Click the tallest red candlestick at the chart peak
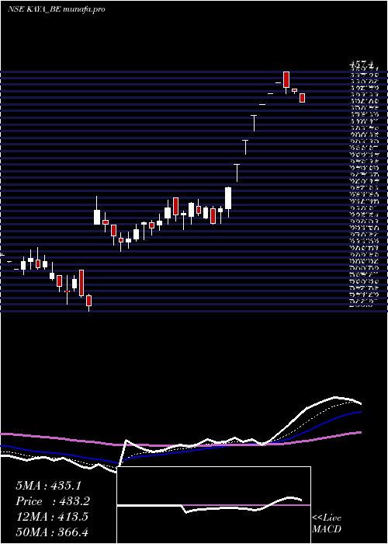Viewport: 388px width, 544px height. point(286,79)
